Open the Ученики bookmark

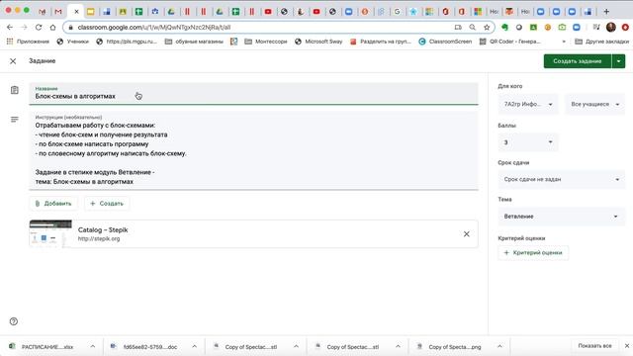click(72, 42)
